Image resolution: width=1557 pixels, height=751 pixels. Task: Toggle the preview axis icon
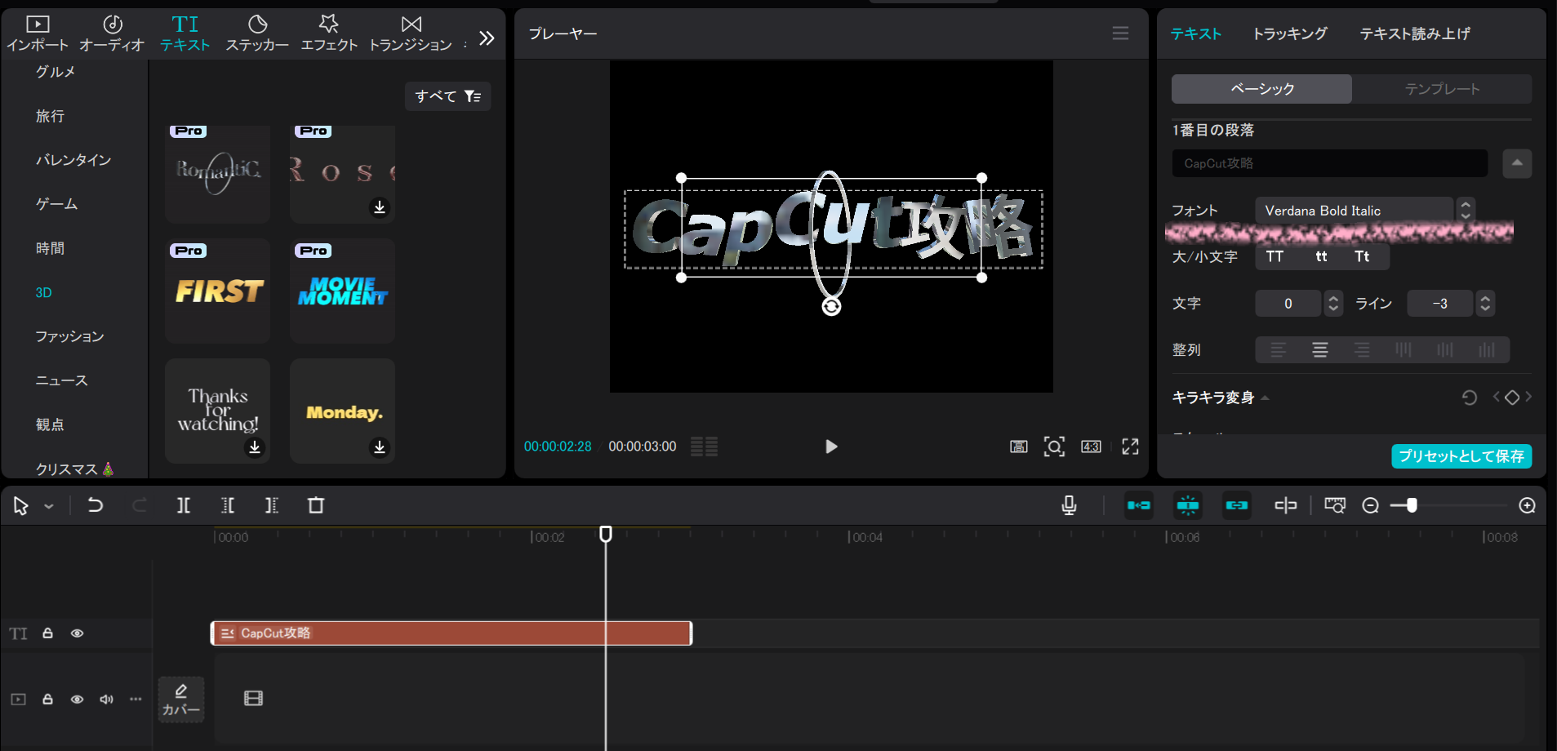1286,505
